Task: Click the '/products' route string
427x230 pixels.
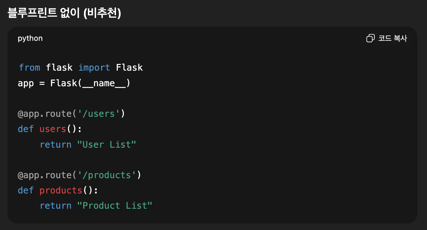Action: 107,175
